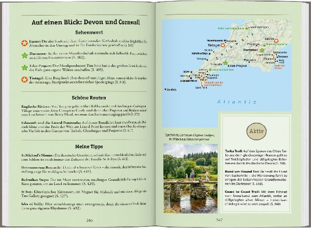The height and width of the screenshot is (228, 311).
Task: Click the green star icon beside Eden Project entry
Action: [x=24, y=67]
